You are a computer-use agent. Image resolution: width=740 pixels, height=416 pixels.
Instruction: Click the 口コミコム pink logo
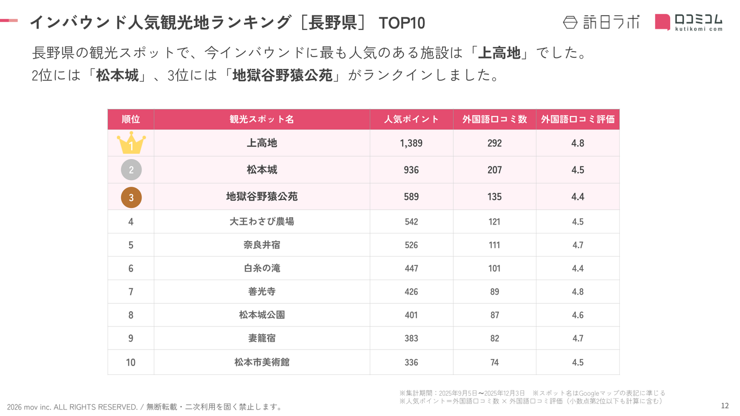tap(688, 22)
